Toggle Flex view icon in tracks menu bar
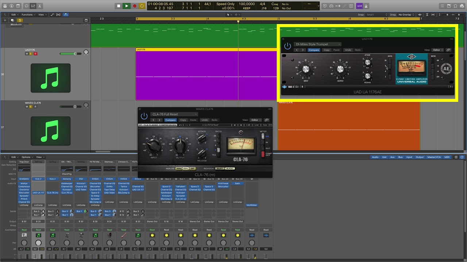 pos(59,15)
